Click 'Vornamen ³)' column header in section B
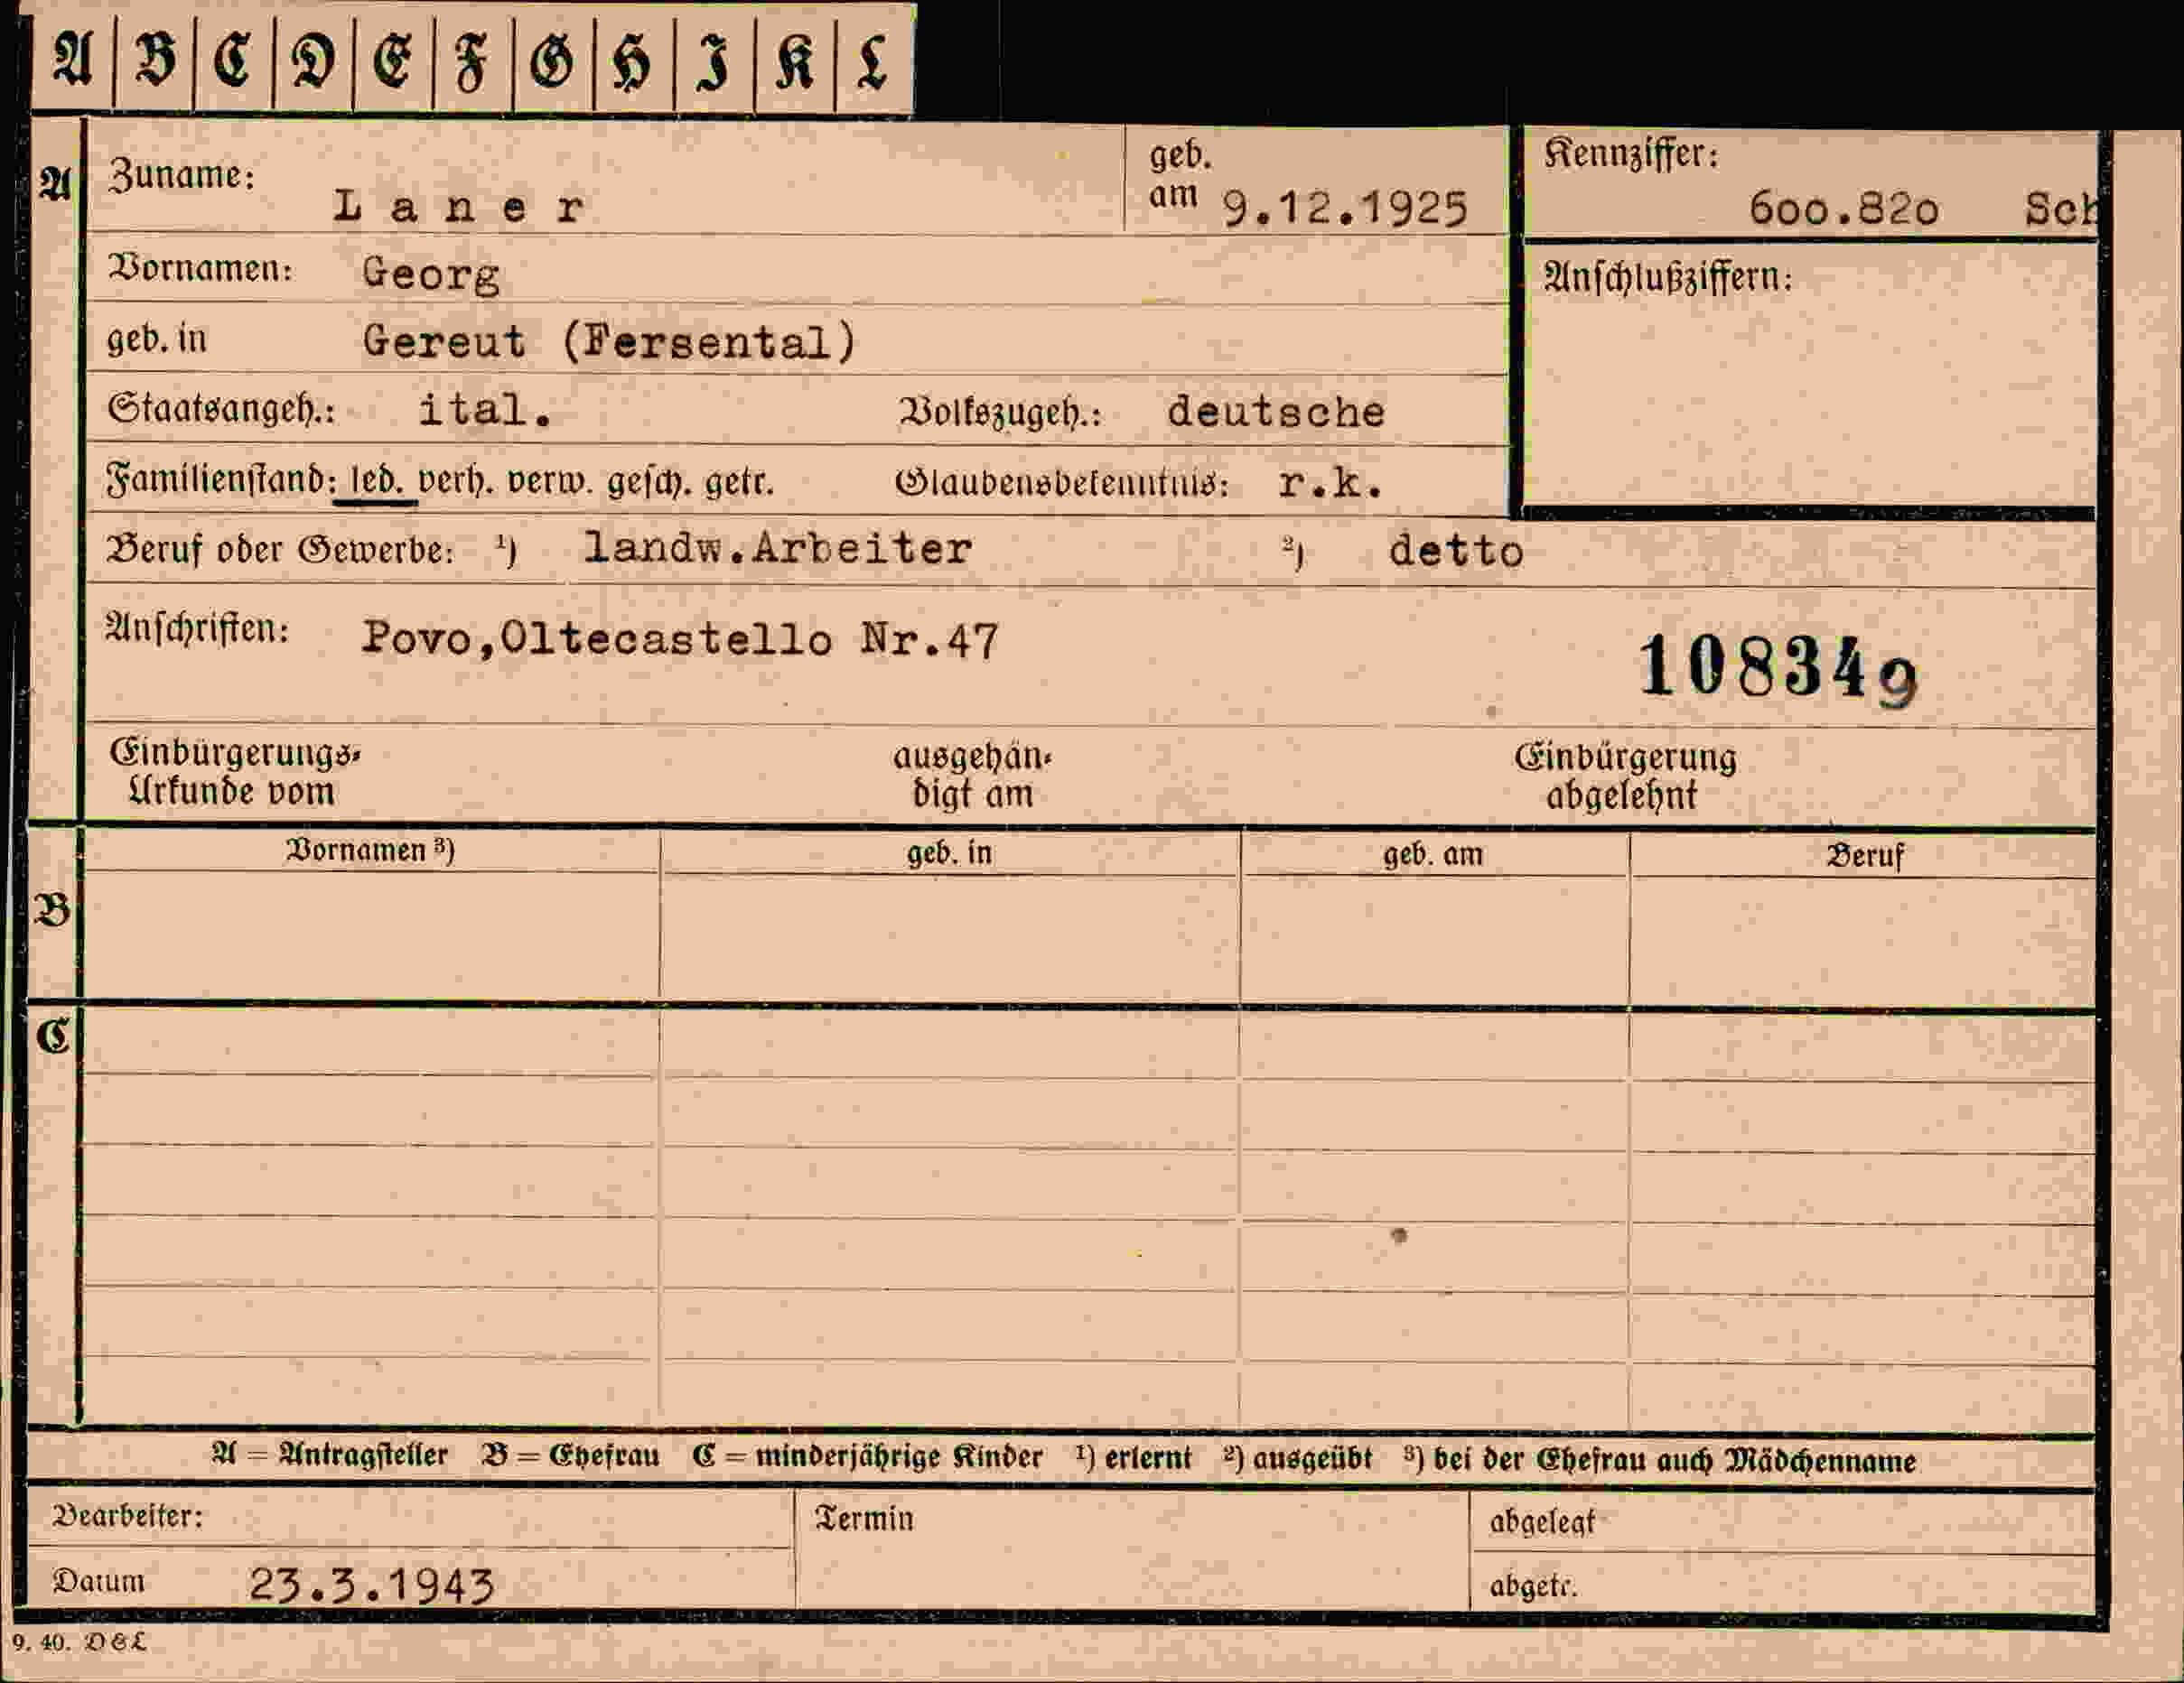The image size is (2184, 1683). [370, 850]
